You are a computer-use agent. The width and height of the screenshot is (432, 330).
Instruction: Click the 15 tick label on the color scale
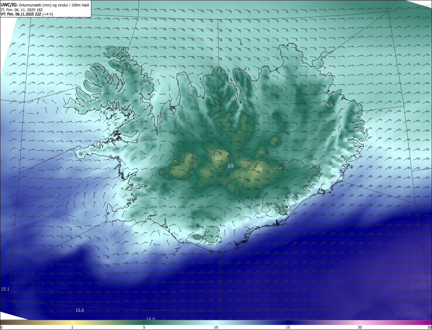click(x=288, y=327)
